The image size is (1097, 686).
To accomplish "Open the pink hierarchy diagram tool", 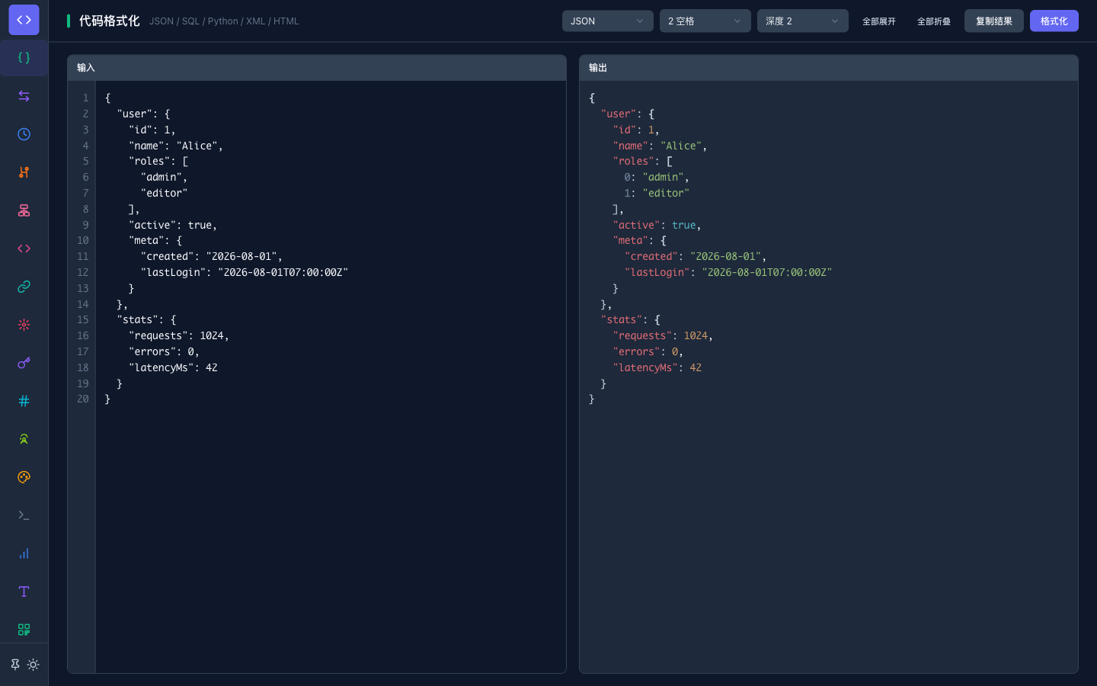I will pos(24,210).
